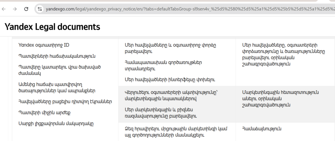Click 'Հավելվածները բացելիս դիտվող էկրաններ' entry
Image resolution: width=335 pixels, height=141 pixels.
click(65, 102)
